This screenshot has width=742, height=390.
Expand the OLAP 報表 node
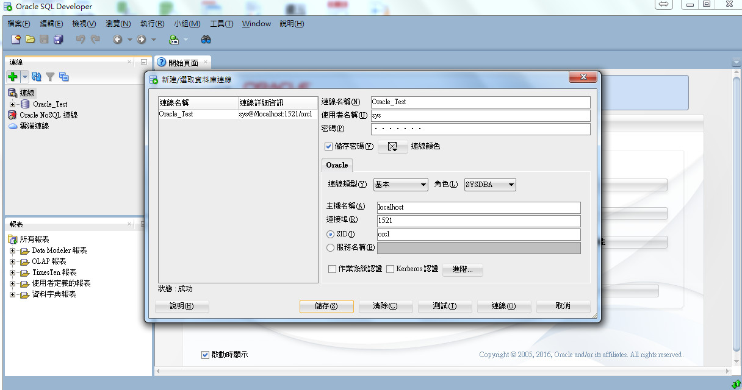[x=12, y=261]
